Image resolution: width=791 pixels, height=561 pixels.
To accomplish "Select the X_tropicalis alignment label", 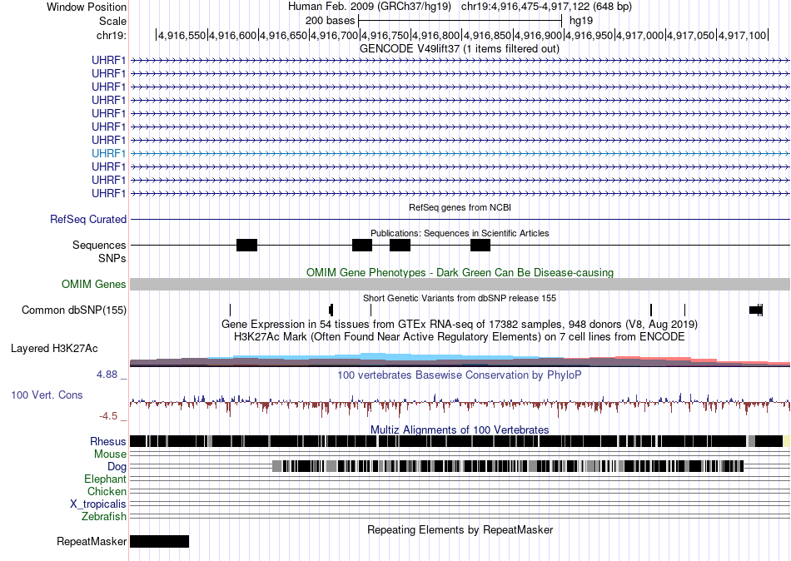I will click(98, 504).
